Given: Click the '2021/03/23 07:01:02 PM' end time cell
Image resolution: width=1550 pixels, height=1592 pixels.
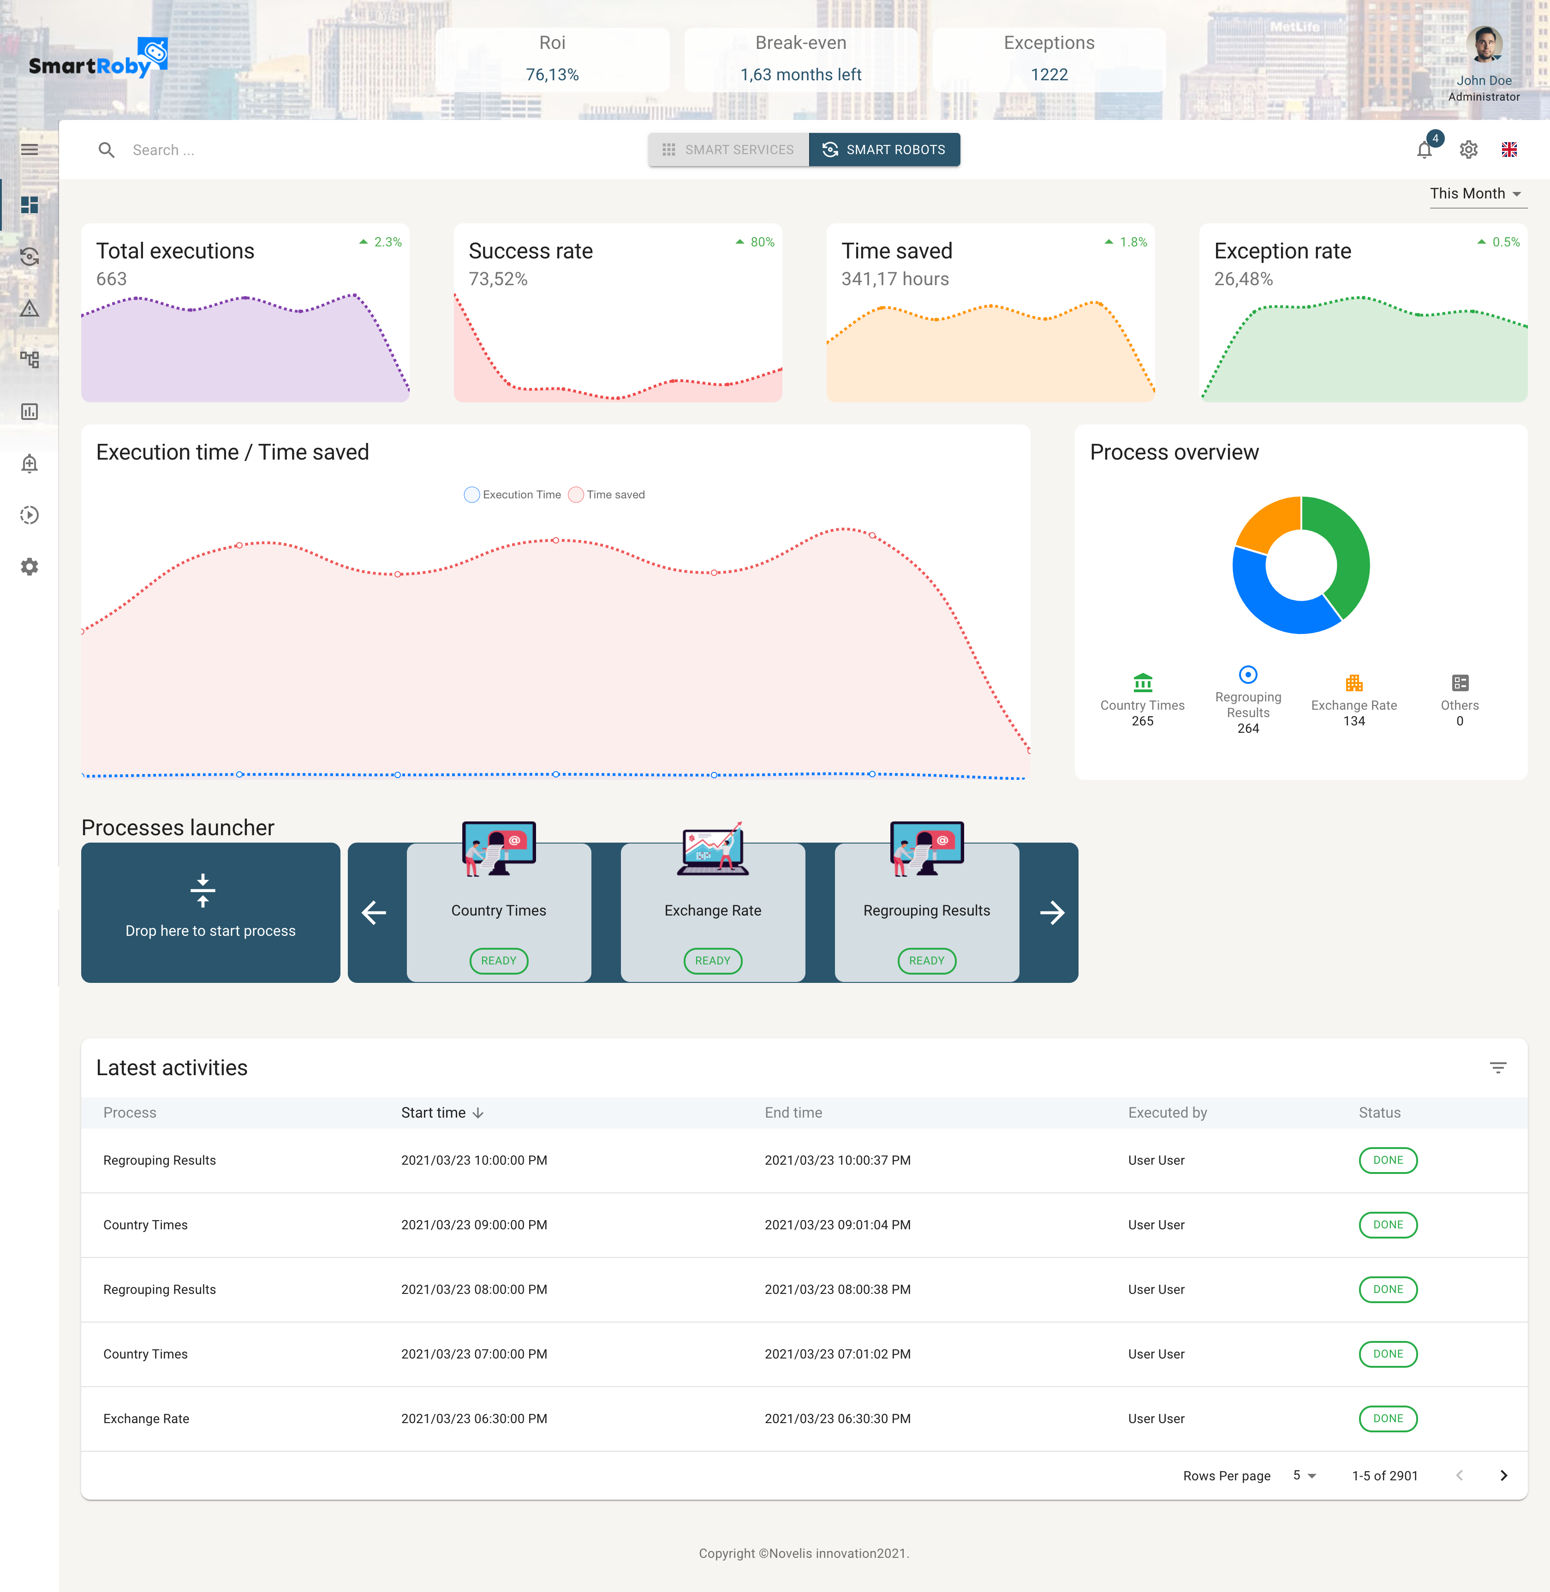Looking at the screenshot, I should coord(838,1353).
